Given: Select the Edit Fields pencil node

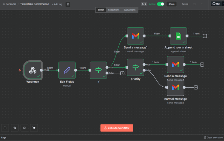Looking at the screenshot, I should [67, 70].
